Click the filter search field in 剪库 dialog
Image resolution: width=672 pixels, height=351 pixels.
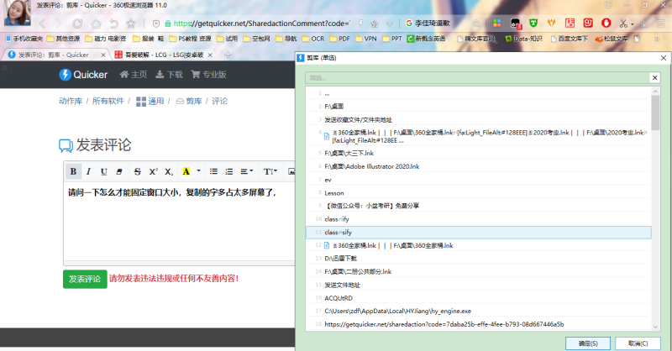pyautogui.click(x=477, y=77)
